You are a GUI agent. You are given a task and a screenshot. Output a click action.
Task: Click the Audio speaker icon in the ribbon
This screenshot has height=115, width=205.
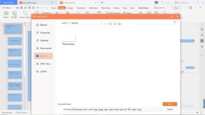pyautogui.click(x=141, y=13)
